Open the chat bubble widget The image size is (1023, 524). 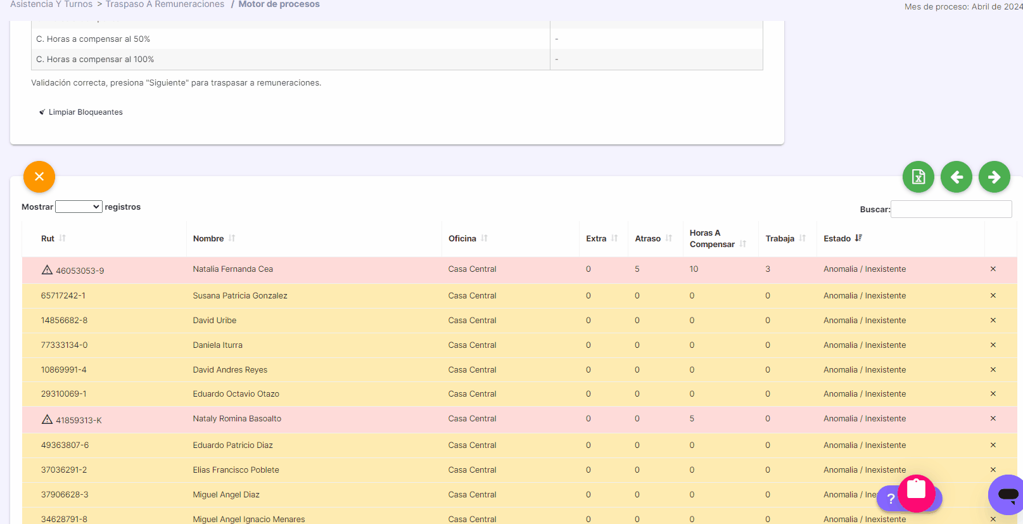click(x=1007, y=495)
